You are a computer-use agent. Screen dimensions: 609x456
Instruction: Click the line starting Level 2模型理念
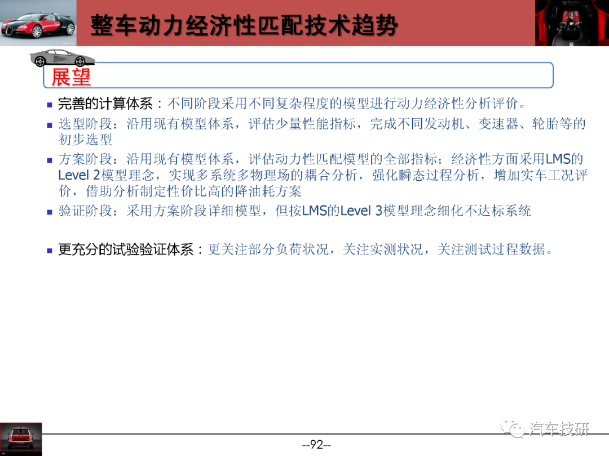[x=323, y=175]
